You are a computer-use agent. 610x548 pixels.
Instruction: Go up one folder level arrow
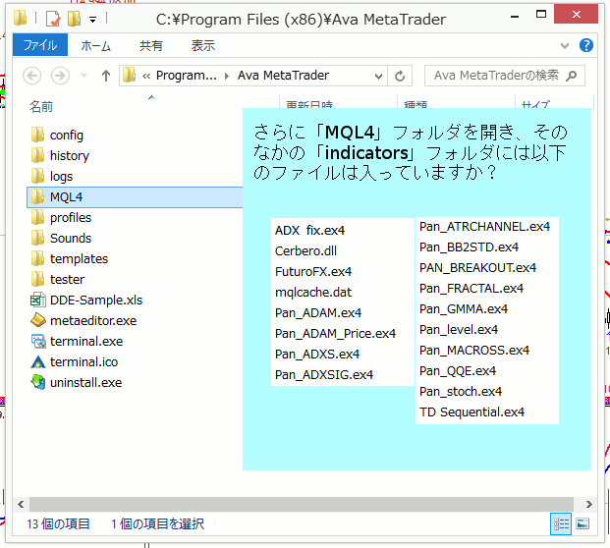click(x=105, y=76)
